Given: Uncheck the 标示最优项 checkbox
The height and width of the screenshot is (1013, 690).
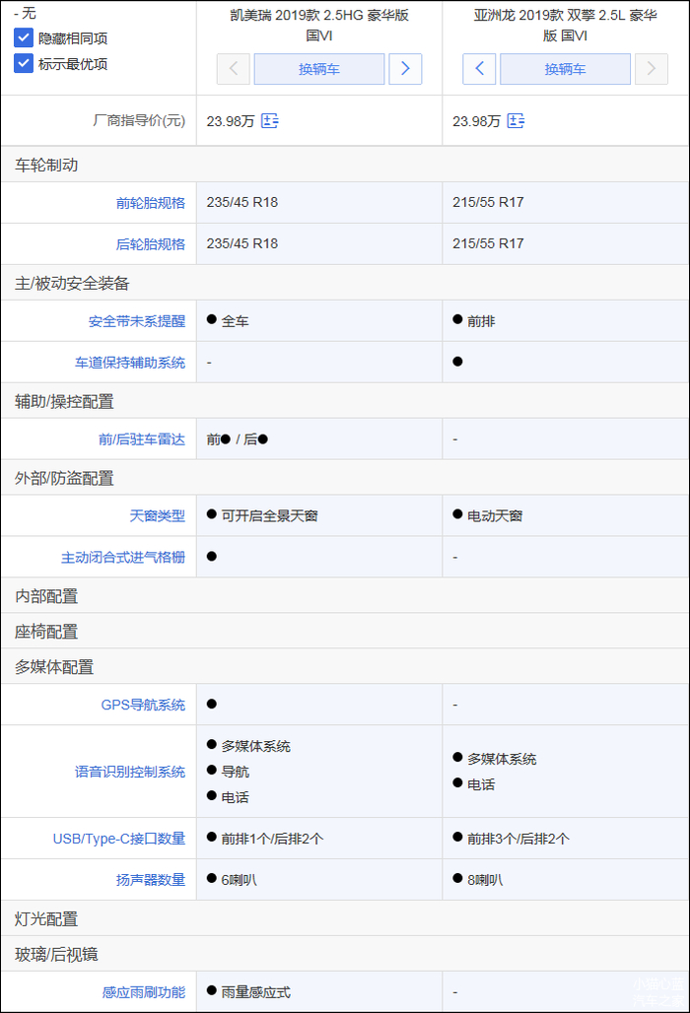Looking at the screenshot, I should click(x=24, y=63).
